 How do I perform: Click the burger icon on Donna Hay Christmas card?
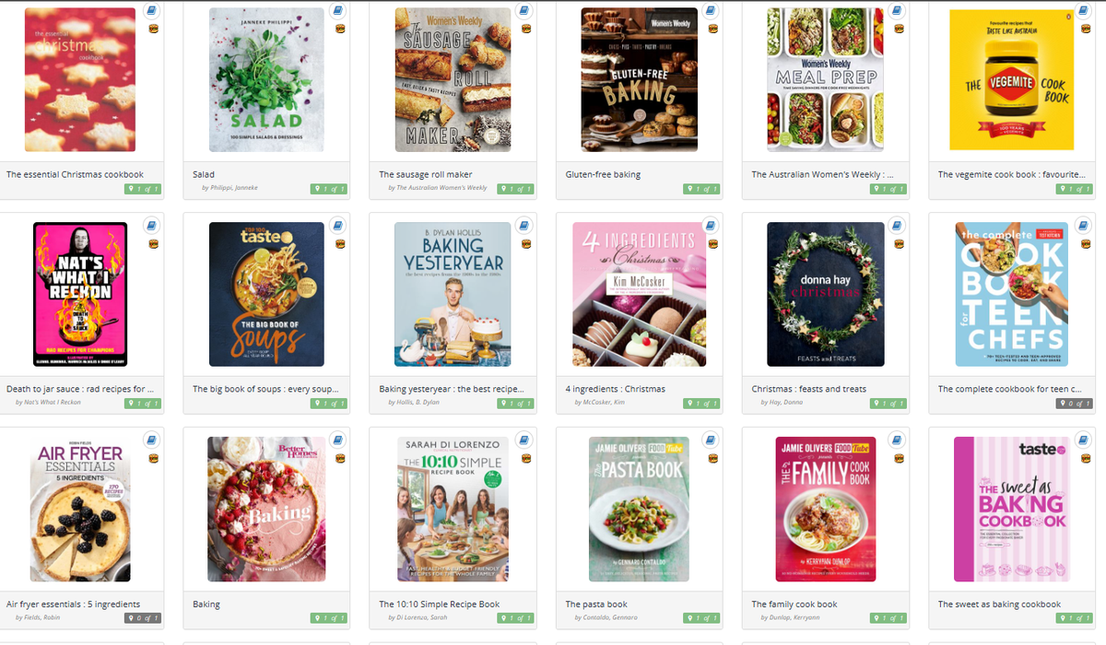pyautogui.click(x=898, y=244)
